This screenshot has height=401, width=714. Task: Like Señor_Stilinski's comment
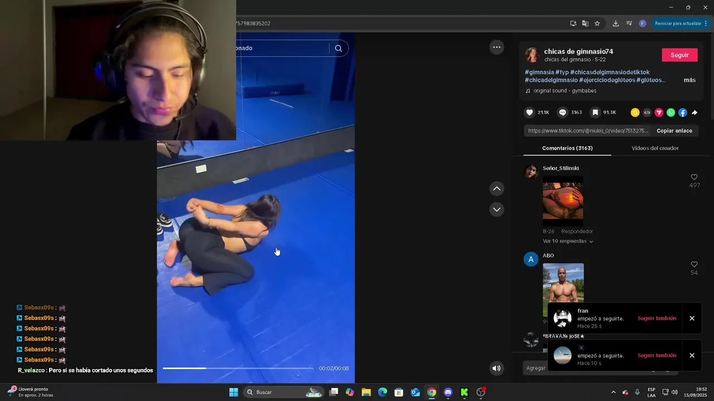[x=694, y=177]
